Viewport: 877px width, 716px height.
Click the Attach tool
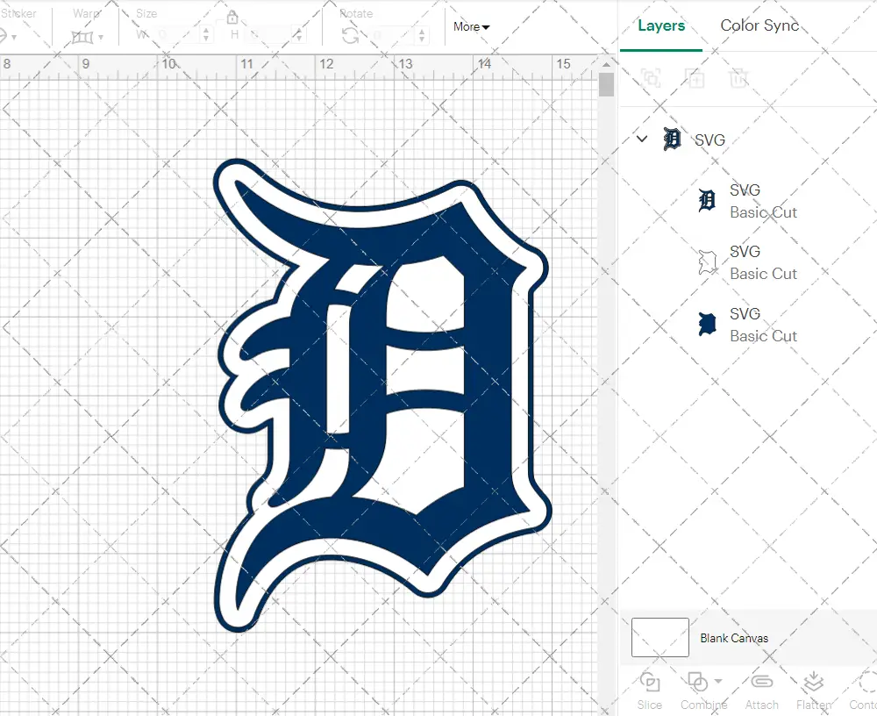761,691
